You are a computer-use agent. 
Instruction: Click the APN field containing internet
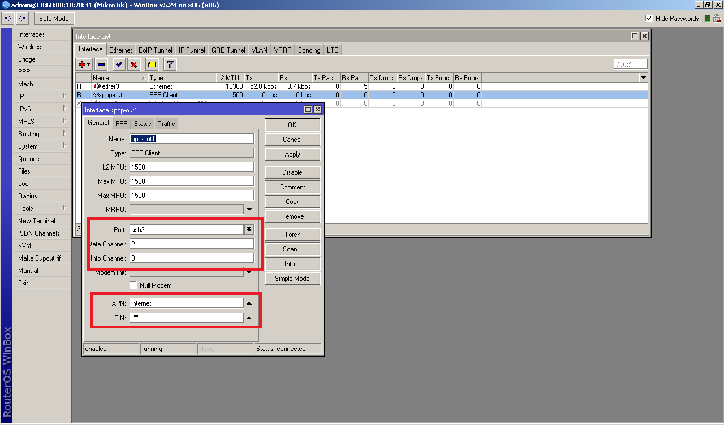click(187, 303)
